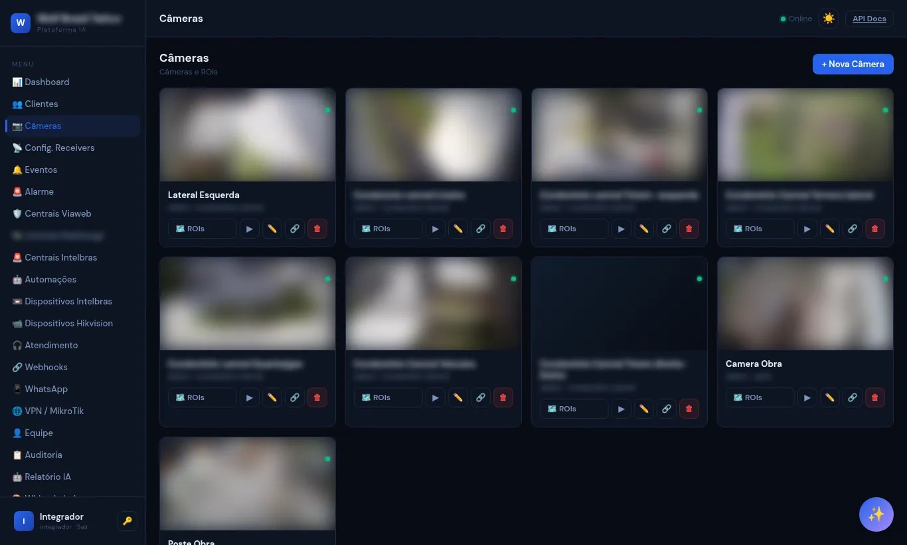Image resolution: width=907 pixels, height=545 pixels.
Task: Open the Alarme menu item
Action: pos(72,191)
